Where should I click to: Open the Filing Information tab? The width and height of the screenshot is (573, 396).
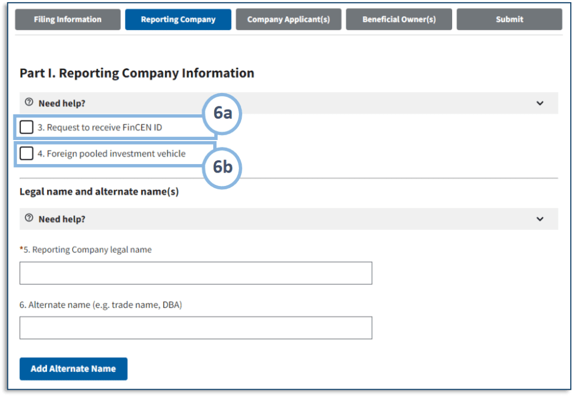[68, 19]
